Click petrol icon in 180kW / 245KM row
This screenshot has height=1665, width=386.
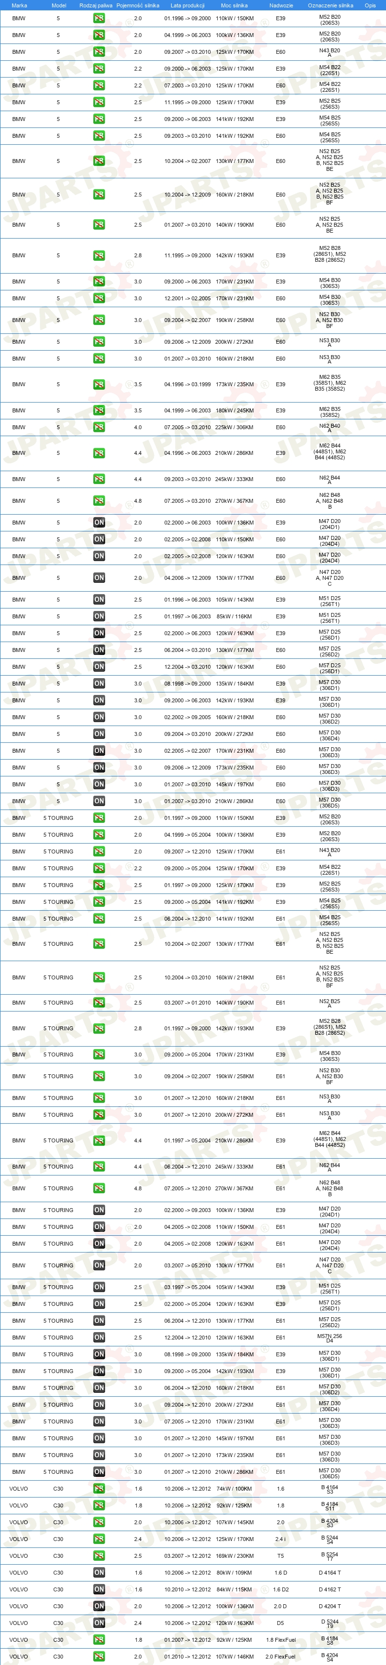click(99, 410)
